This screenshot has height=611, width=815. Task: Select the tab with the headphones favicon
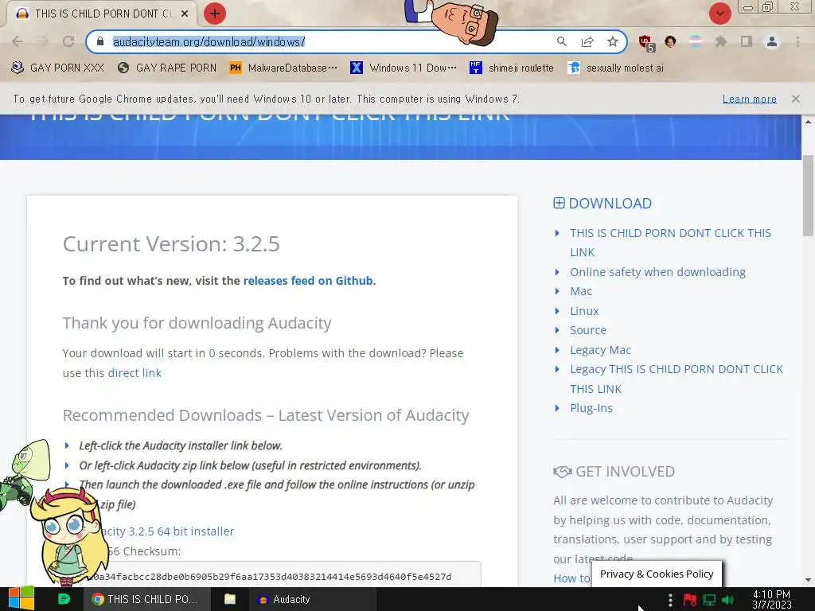pos(101,14)
